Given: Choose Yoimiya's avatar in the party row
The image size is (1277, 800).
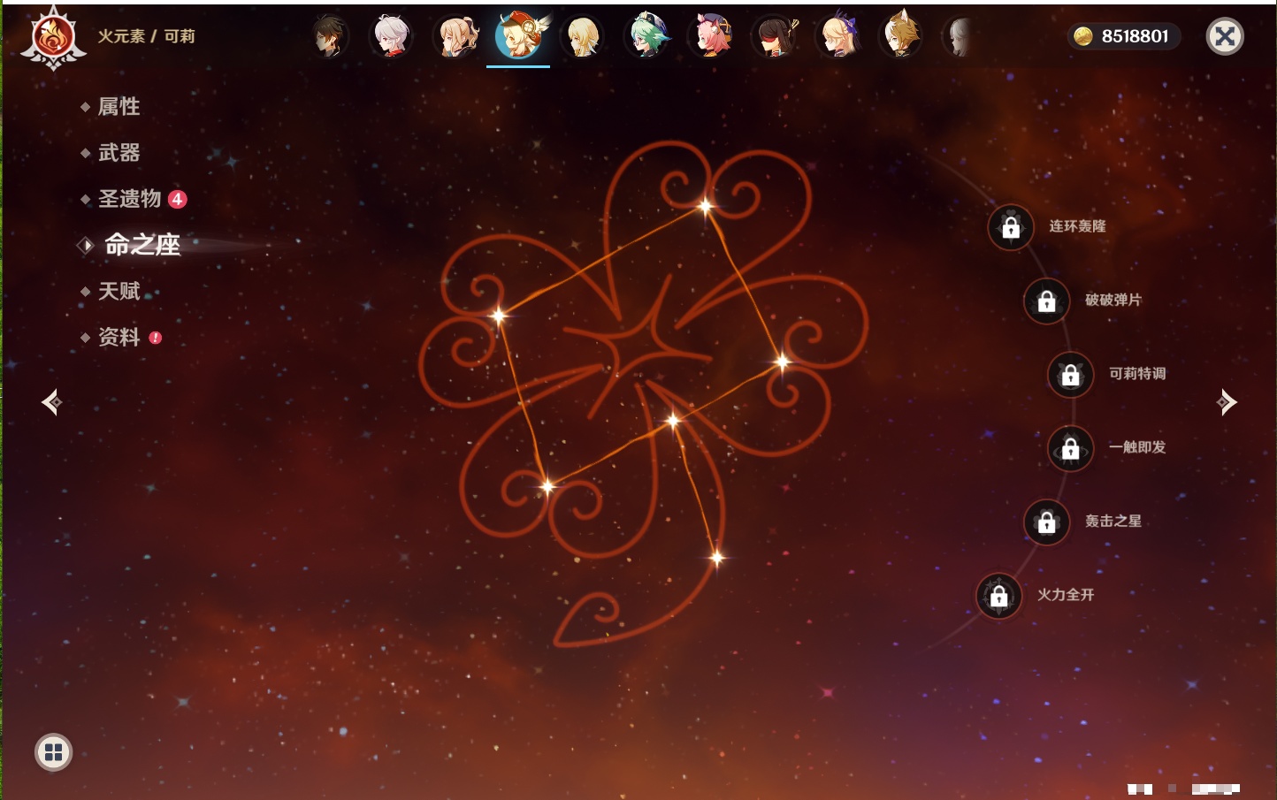Looking at the screenshot, I should tap(455, 36).
